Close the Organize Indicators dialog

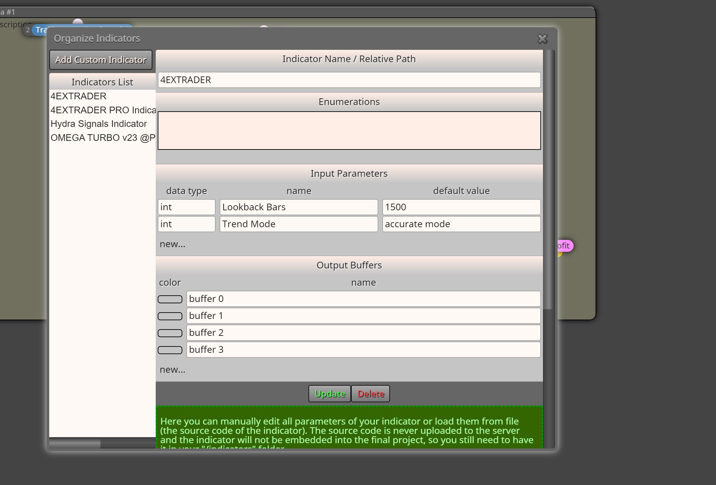542,39
